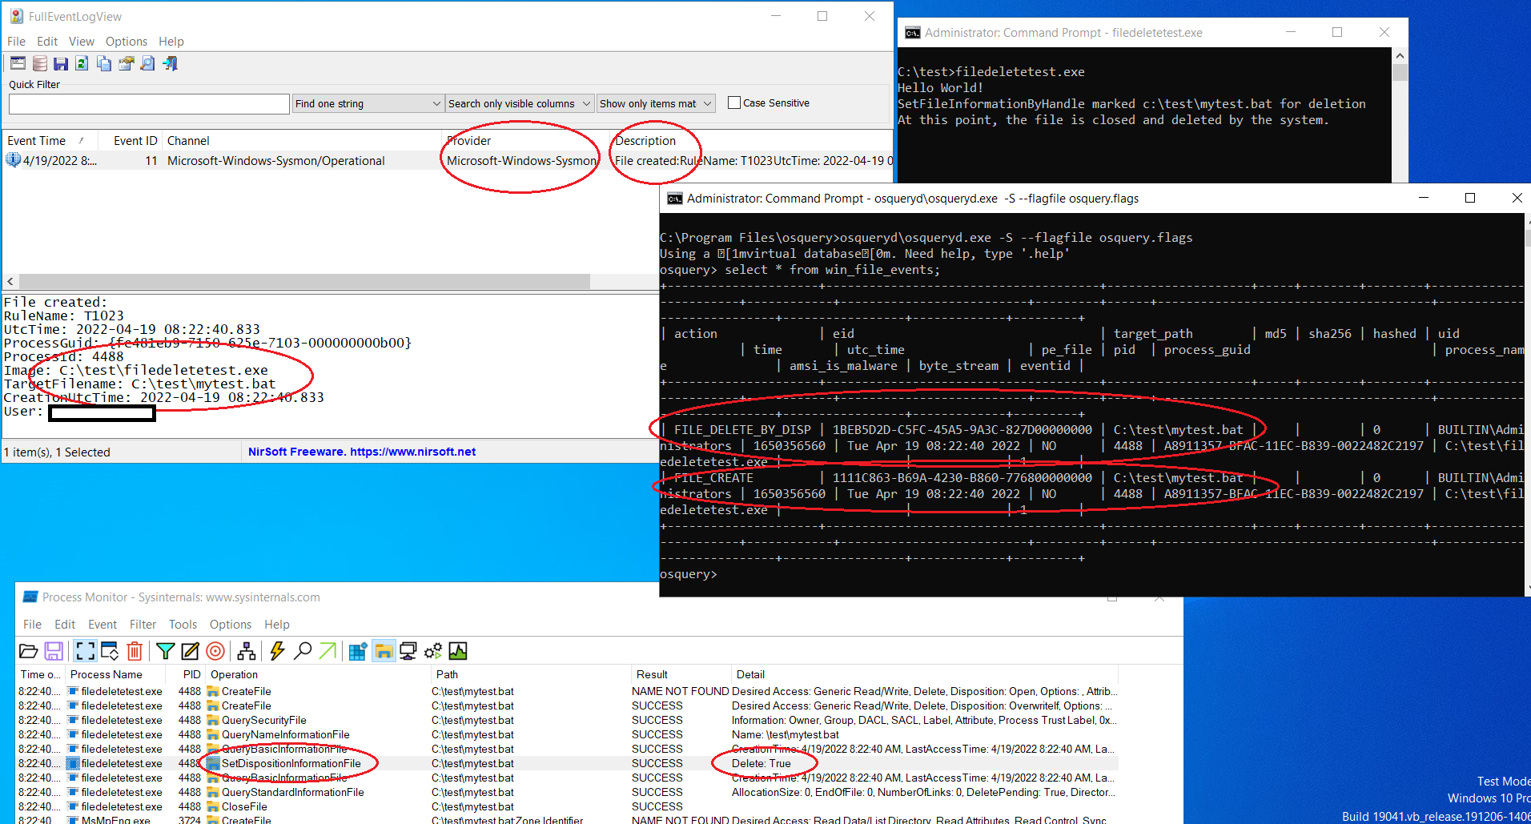Click the green Jump to Object arrow
Image resolution: width=1531 pixels, height=824 pixels.
coord(327,651)
